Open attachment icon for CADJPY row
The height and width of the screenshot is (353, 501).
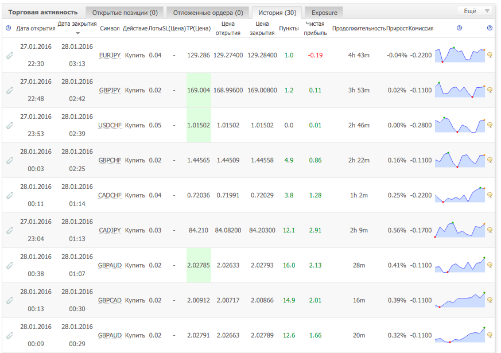click(10, 231)
